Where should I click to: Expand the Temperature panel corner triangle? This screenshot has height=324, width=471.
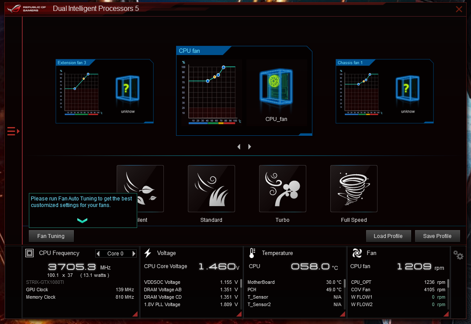click(x=343, y=314)
